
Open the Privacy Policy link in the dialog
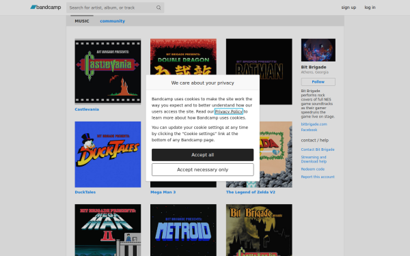pyautogui.click(x=229, y=111)
